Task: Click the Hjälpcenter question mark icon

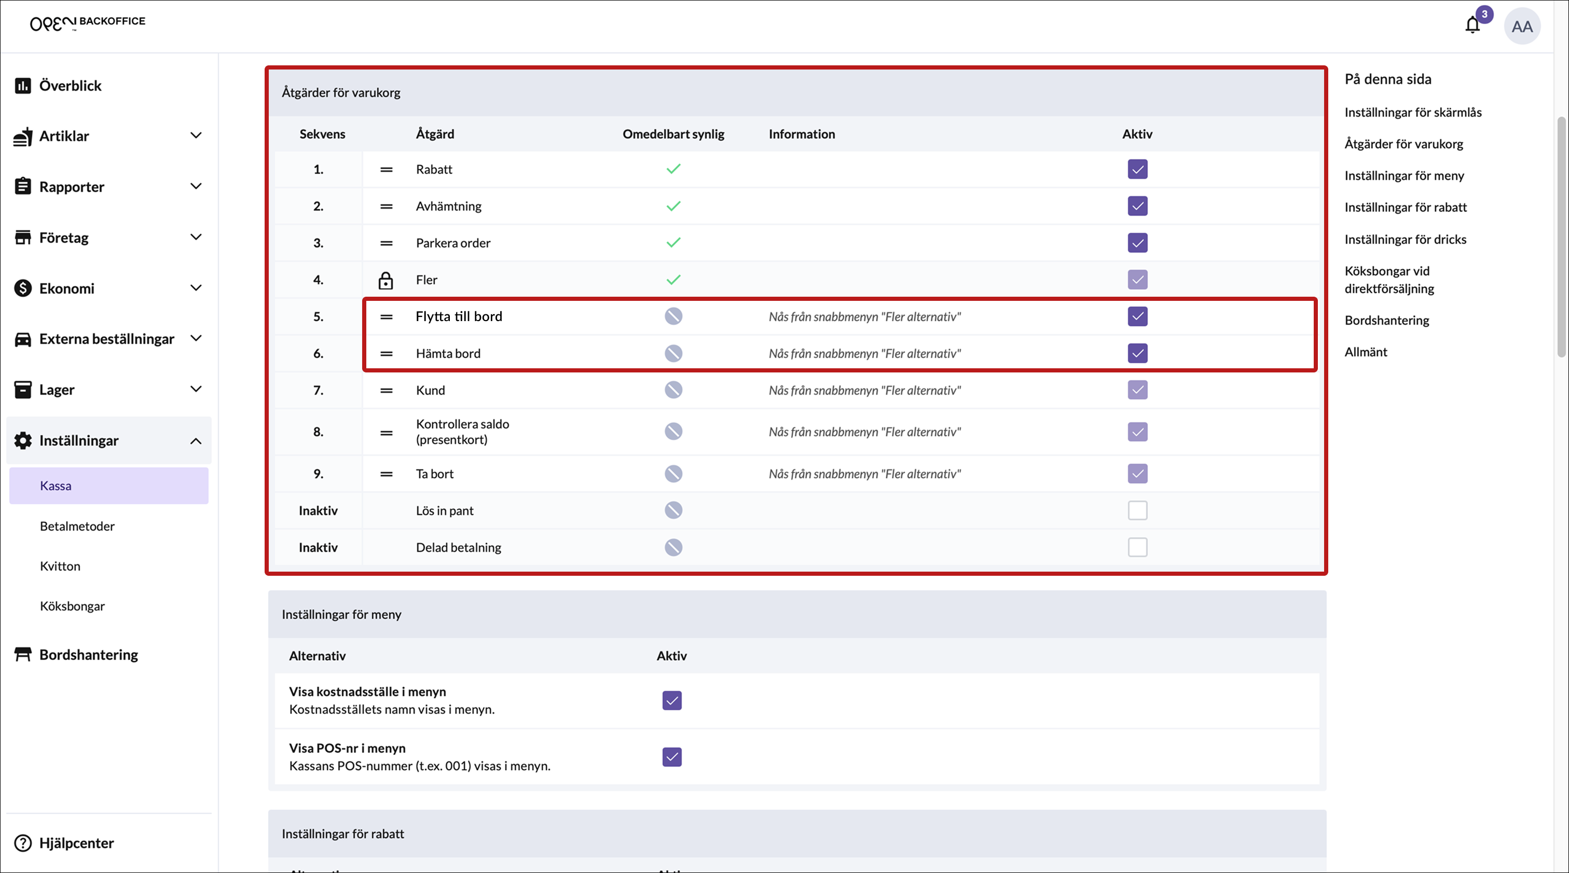Action: pyautogui.click(x=22, y=843)
